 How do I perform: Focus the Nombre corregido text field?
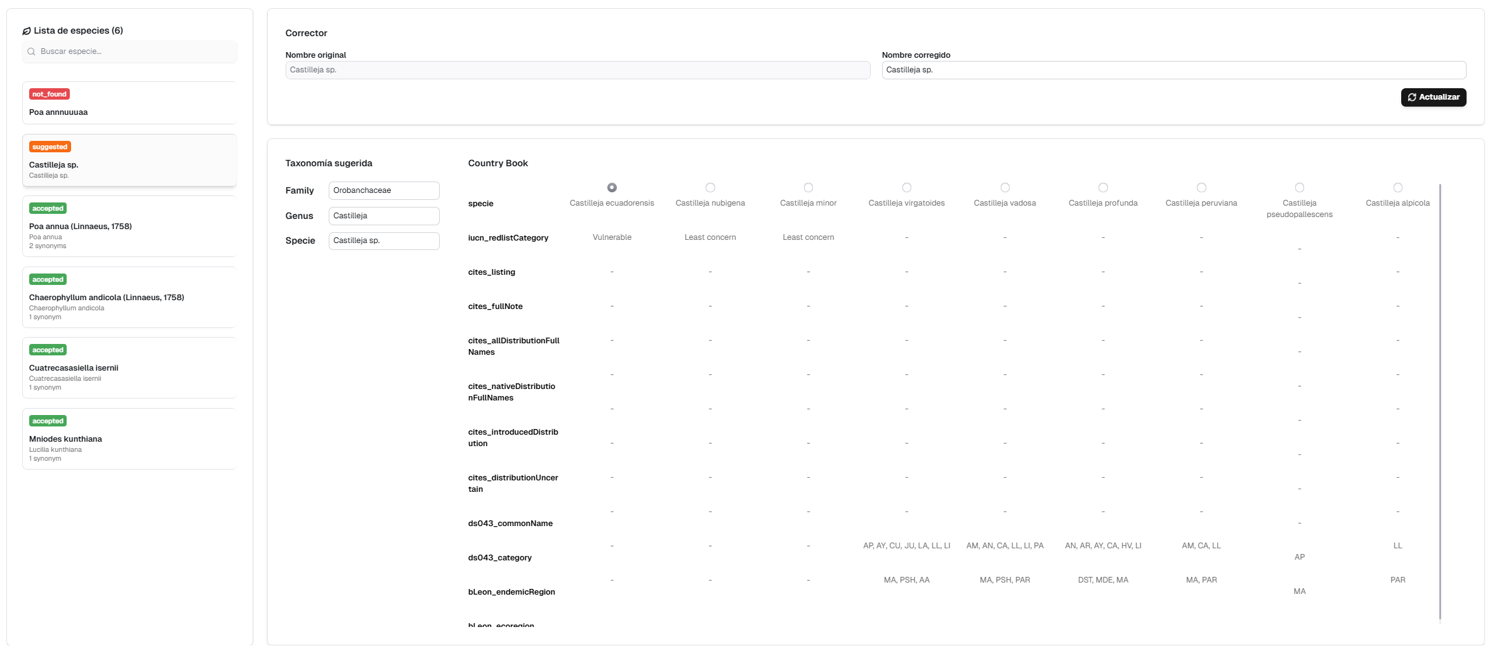[1173, 70]
